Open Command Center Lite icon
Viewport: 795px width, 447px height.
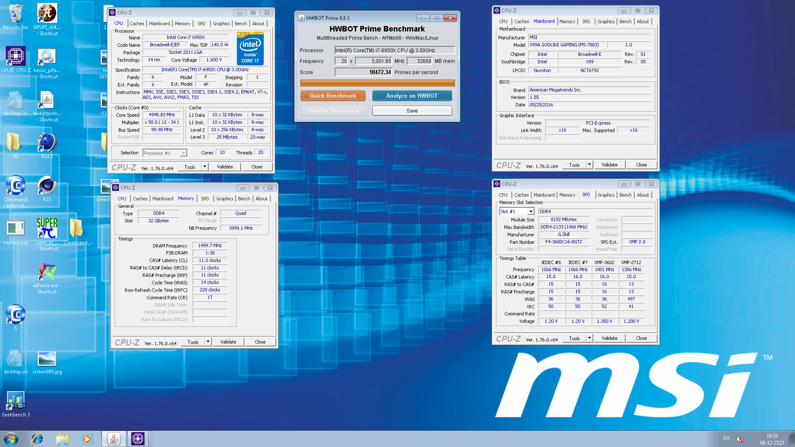(15, 191)
